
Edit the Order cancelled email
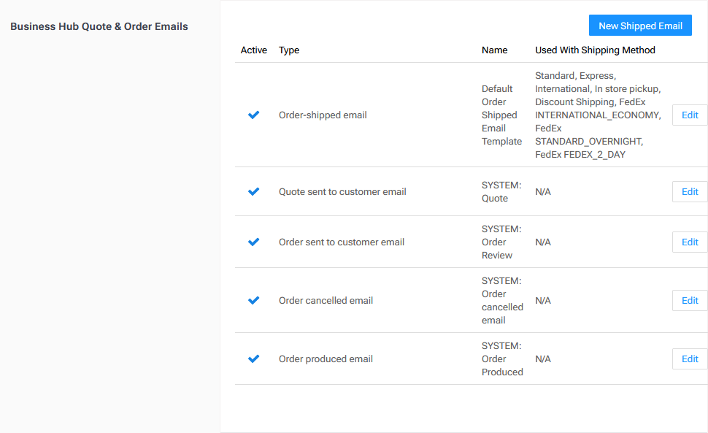click(x=689, y=300)
